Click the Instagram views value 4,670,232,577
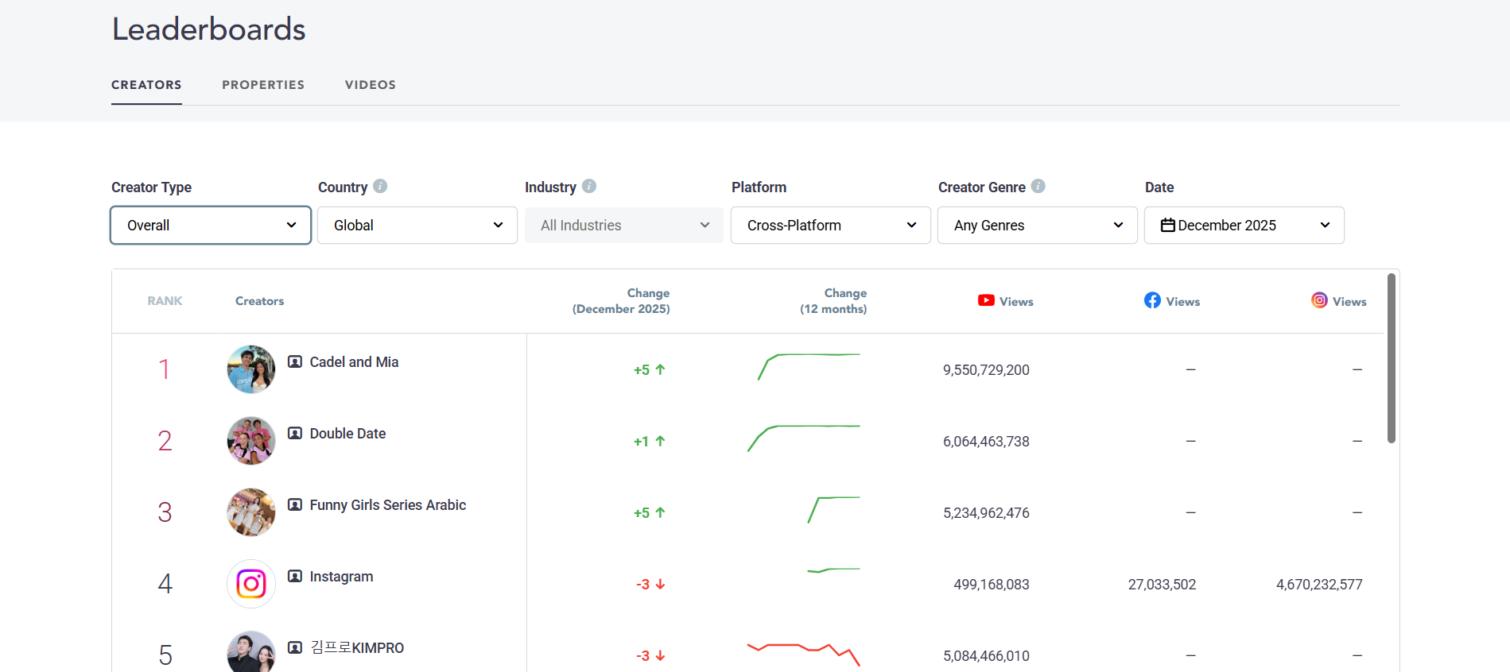The width and height of the screenshot is (1510, 672). point(1319,585)
